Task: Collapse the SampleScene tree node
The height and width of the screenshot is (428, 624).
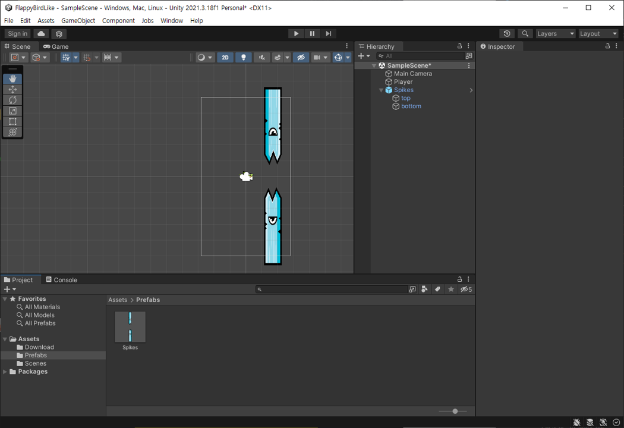Action: (374, 66)
